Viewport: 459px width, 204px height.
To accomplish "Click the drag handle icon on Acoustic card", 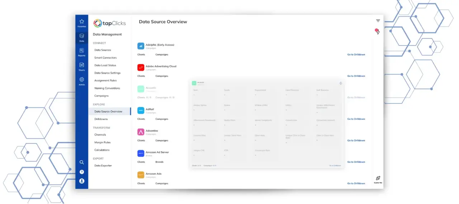I will click(x=341, y=83).
